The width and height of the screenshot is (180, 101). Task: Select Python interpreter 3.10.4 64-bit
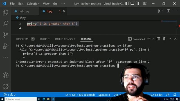[x=155, y=95]
